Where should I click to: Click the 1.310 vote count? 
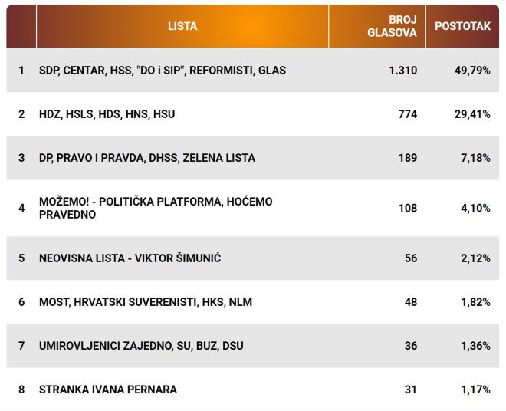coord(402,71)
